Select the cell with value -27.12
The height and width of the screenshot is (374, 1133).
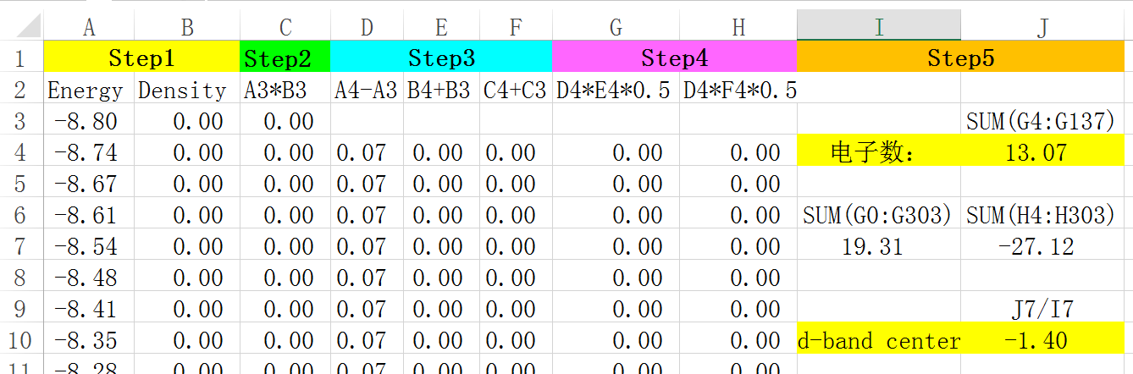(x=1042, y=247)
